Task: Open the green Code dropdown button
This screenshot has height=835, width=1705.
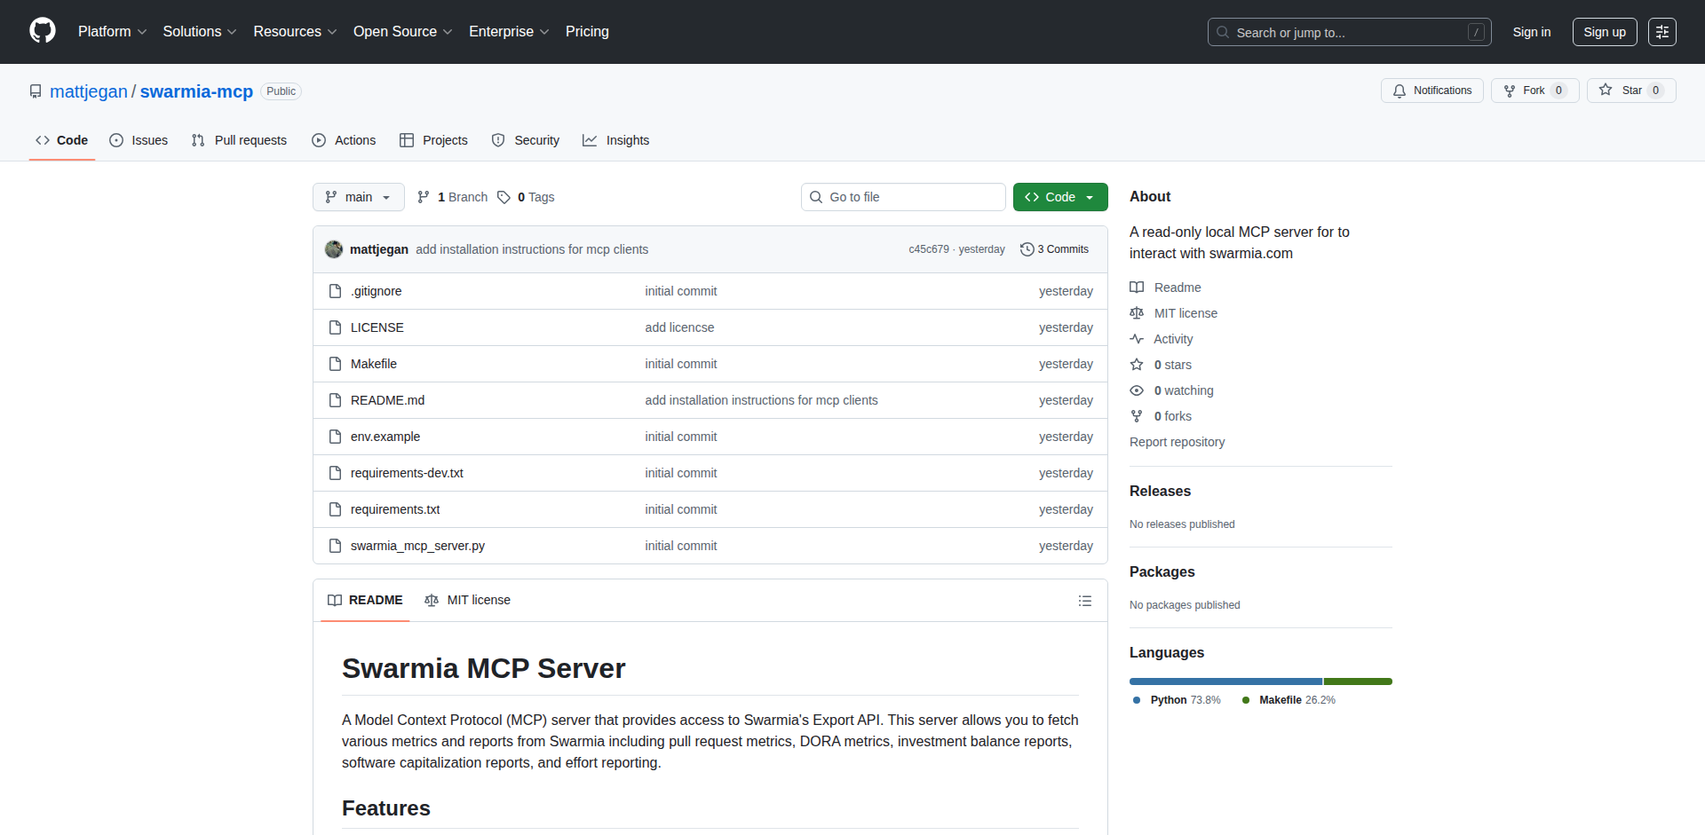Action: (x=1060, y=197)
